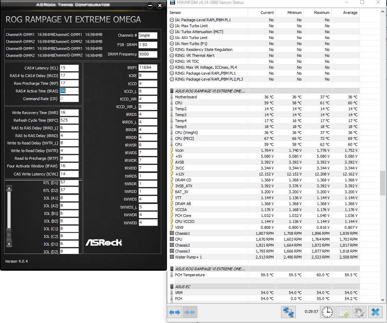Screen dimensions: 387x323
Task: Click the IA: Max Turbo Limit status icon
Action: 172,26
